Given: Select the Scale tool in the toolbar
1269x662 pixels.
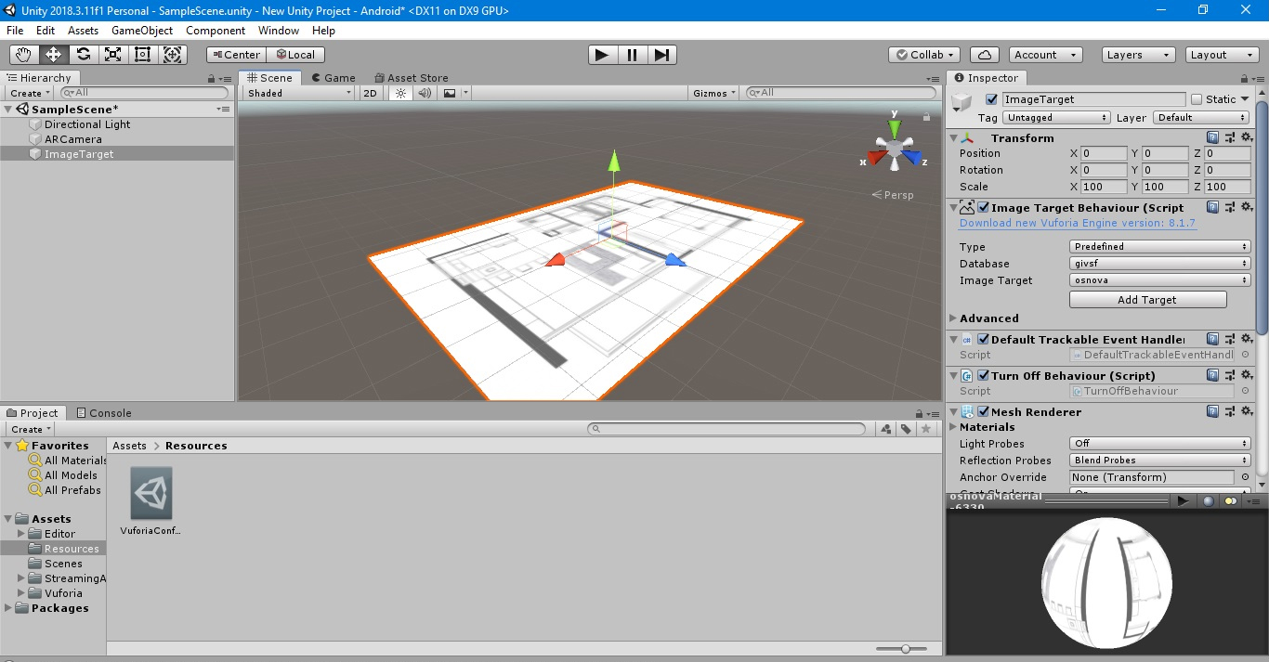Looking at the screenshot, I should (x=113, y=55).
